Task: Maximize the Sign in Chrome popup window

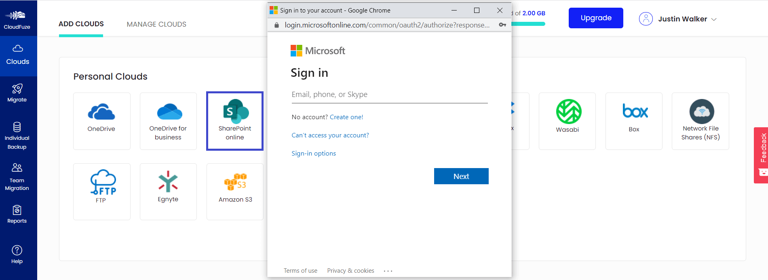Action: 477,11
